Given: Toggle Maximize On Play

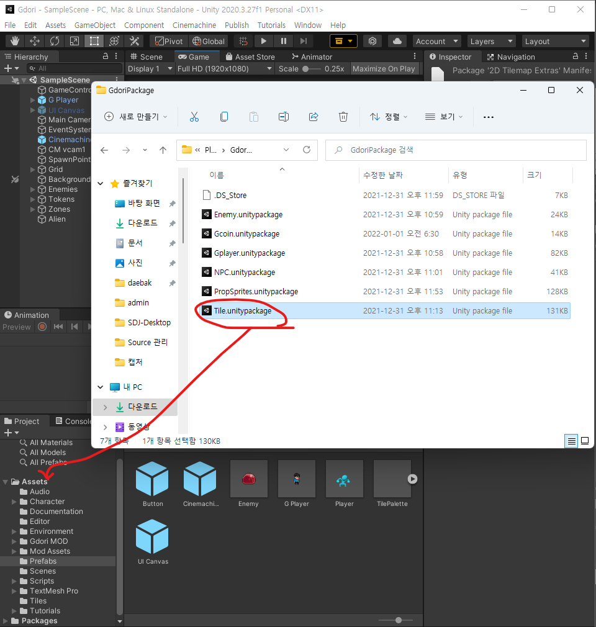Looking at the screenshot, I should (384, 69).
